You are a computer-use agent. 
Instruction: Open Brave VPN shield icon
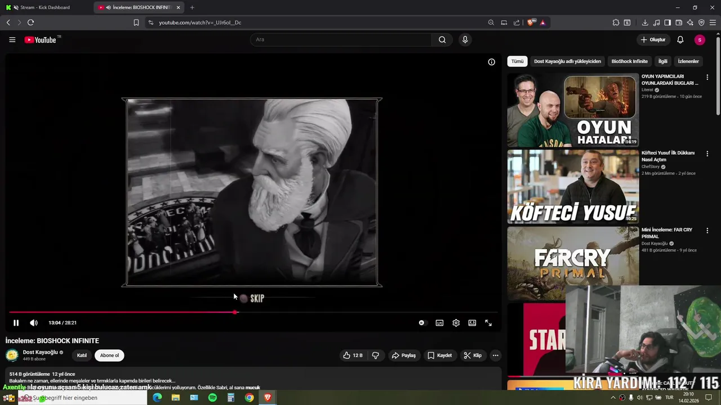point(701,22)
